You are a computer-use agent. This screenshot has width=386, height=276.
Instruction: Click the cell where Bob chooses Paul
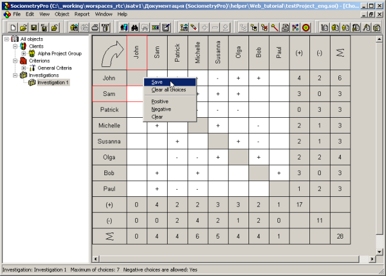[279, 172]
